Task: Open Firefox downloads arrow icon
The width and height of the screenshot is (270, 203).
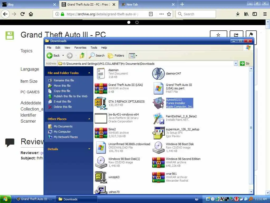Action: (238, 14)
